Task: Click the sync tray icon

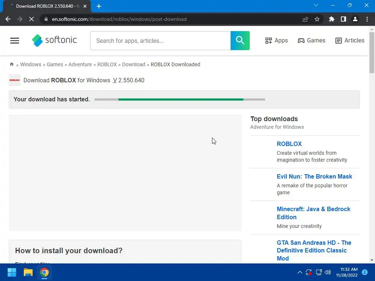Action: click(308, 272)
